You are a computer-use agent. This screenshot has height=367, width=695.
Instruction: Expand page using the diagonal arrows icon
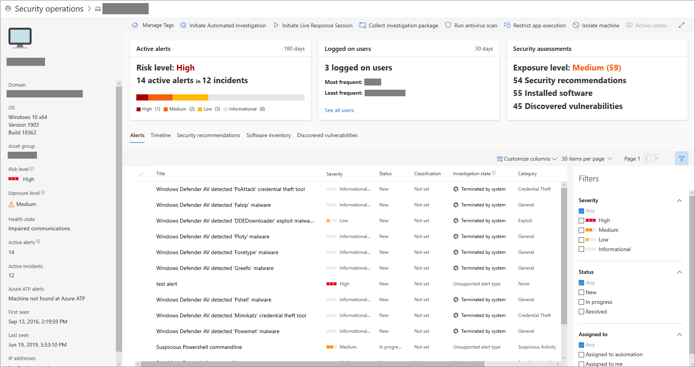point(682,25)
